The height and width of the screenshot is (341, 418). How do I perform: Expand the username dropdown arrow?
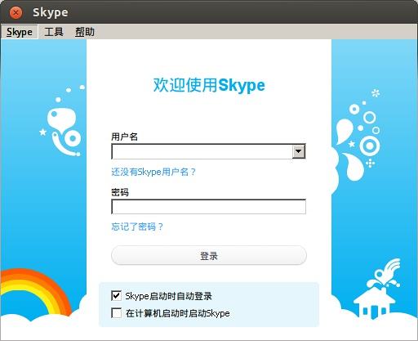coord(299,151)
